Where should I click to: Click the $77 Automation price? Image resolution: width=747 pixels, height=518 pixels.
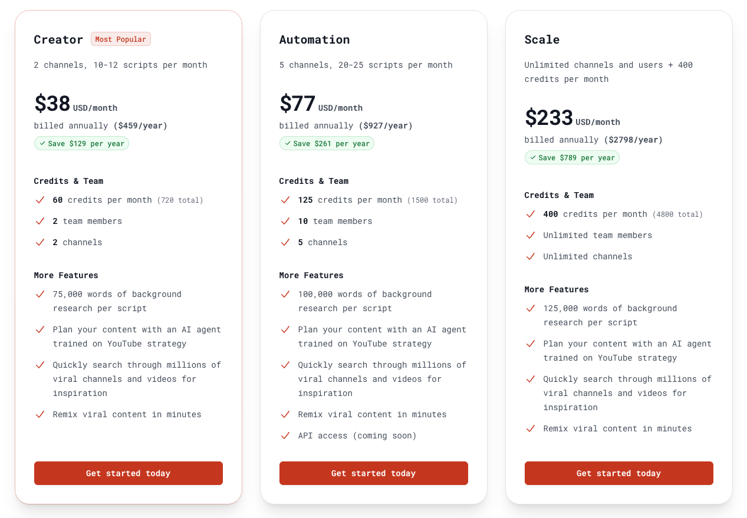(x=298, y=104)
